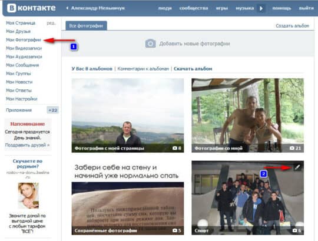
Task: Click the pencil edit icon on Спорт album
Action: click(x=297, y=167)
